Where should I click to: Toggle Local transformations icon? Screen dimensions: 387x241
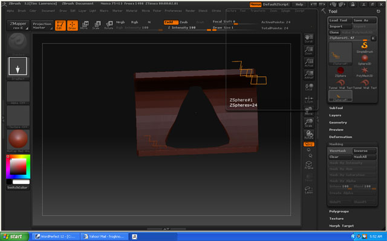pyautogui.click(x=309, y=87)
